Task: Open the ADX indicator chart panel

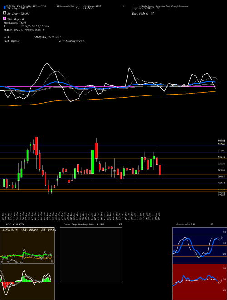Action: (27, 245)
